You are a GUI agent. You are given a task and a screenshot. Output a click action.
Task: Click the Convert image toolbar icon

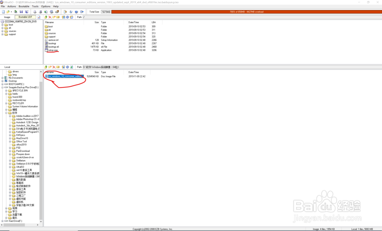point(46,12)
